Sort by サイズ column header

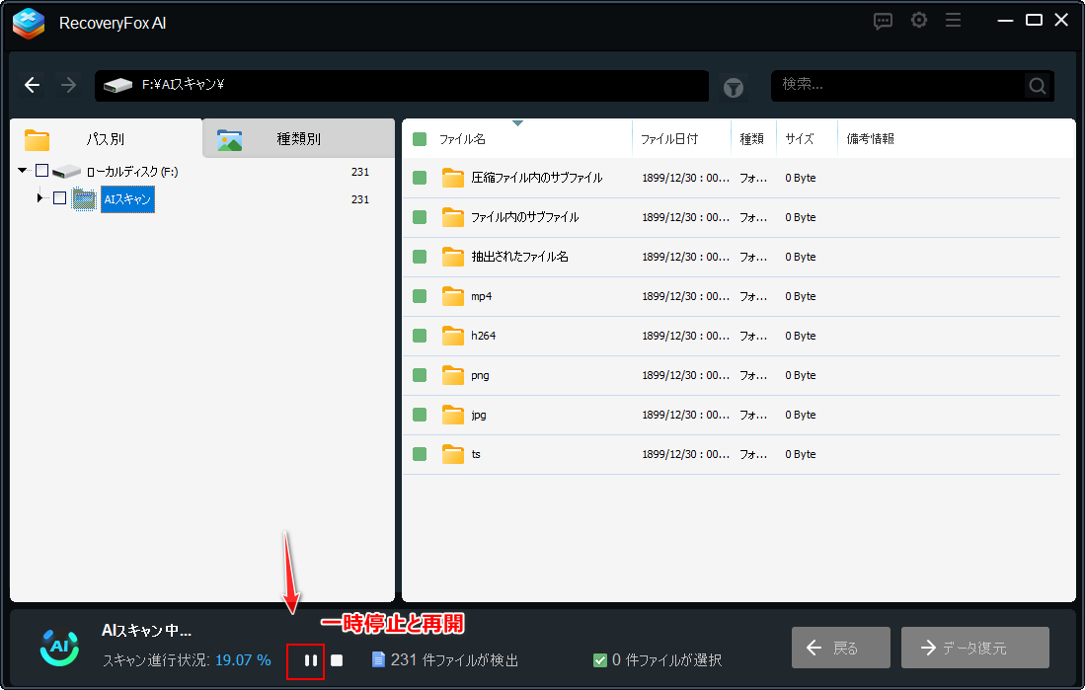coord(807,139)
